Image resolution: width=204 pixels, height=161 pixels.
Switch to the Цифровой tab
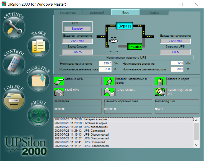click(97, 12)
